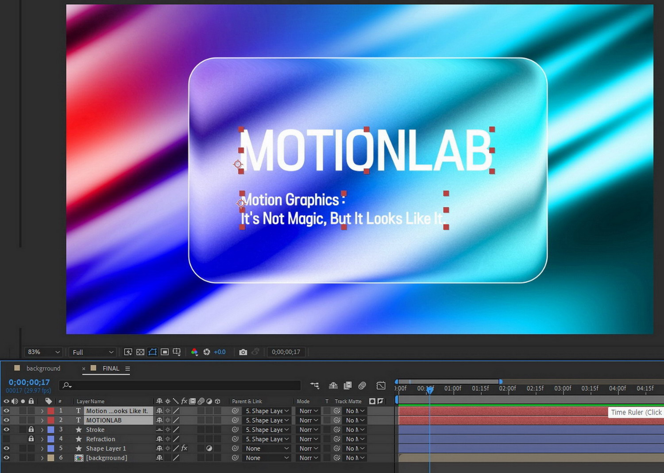The image size is (664, 473).
Task: Open the Full resolution dropdown
Action: 92,352
